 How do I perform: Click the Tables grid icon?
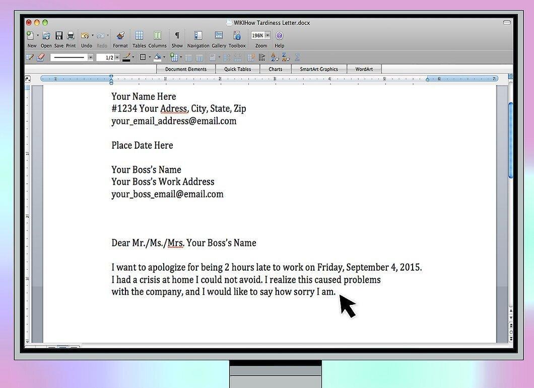[139, 35]
